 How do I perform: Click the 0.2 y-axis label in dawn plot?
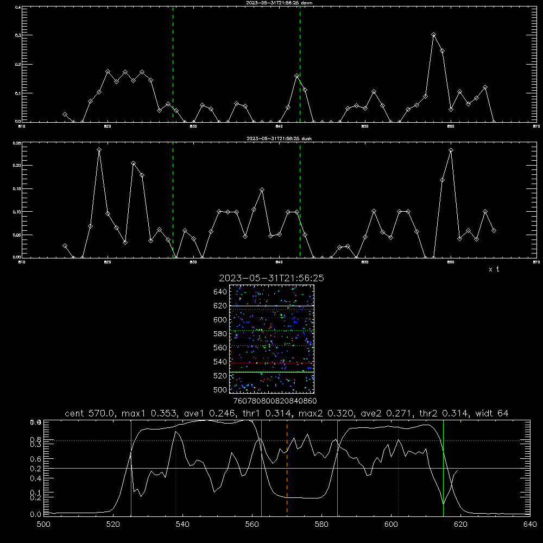coord(18,65)
